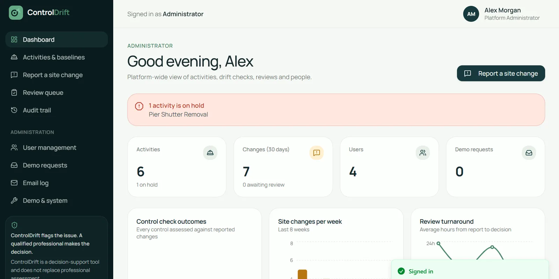Image resolution: width=559 pixels, height=279 pixels.
Task: Open the Dashboard menu item
Action: 57,39
